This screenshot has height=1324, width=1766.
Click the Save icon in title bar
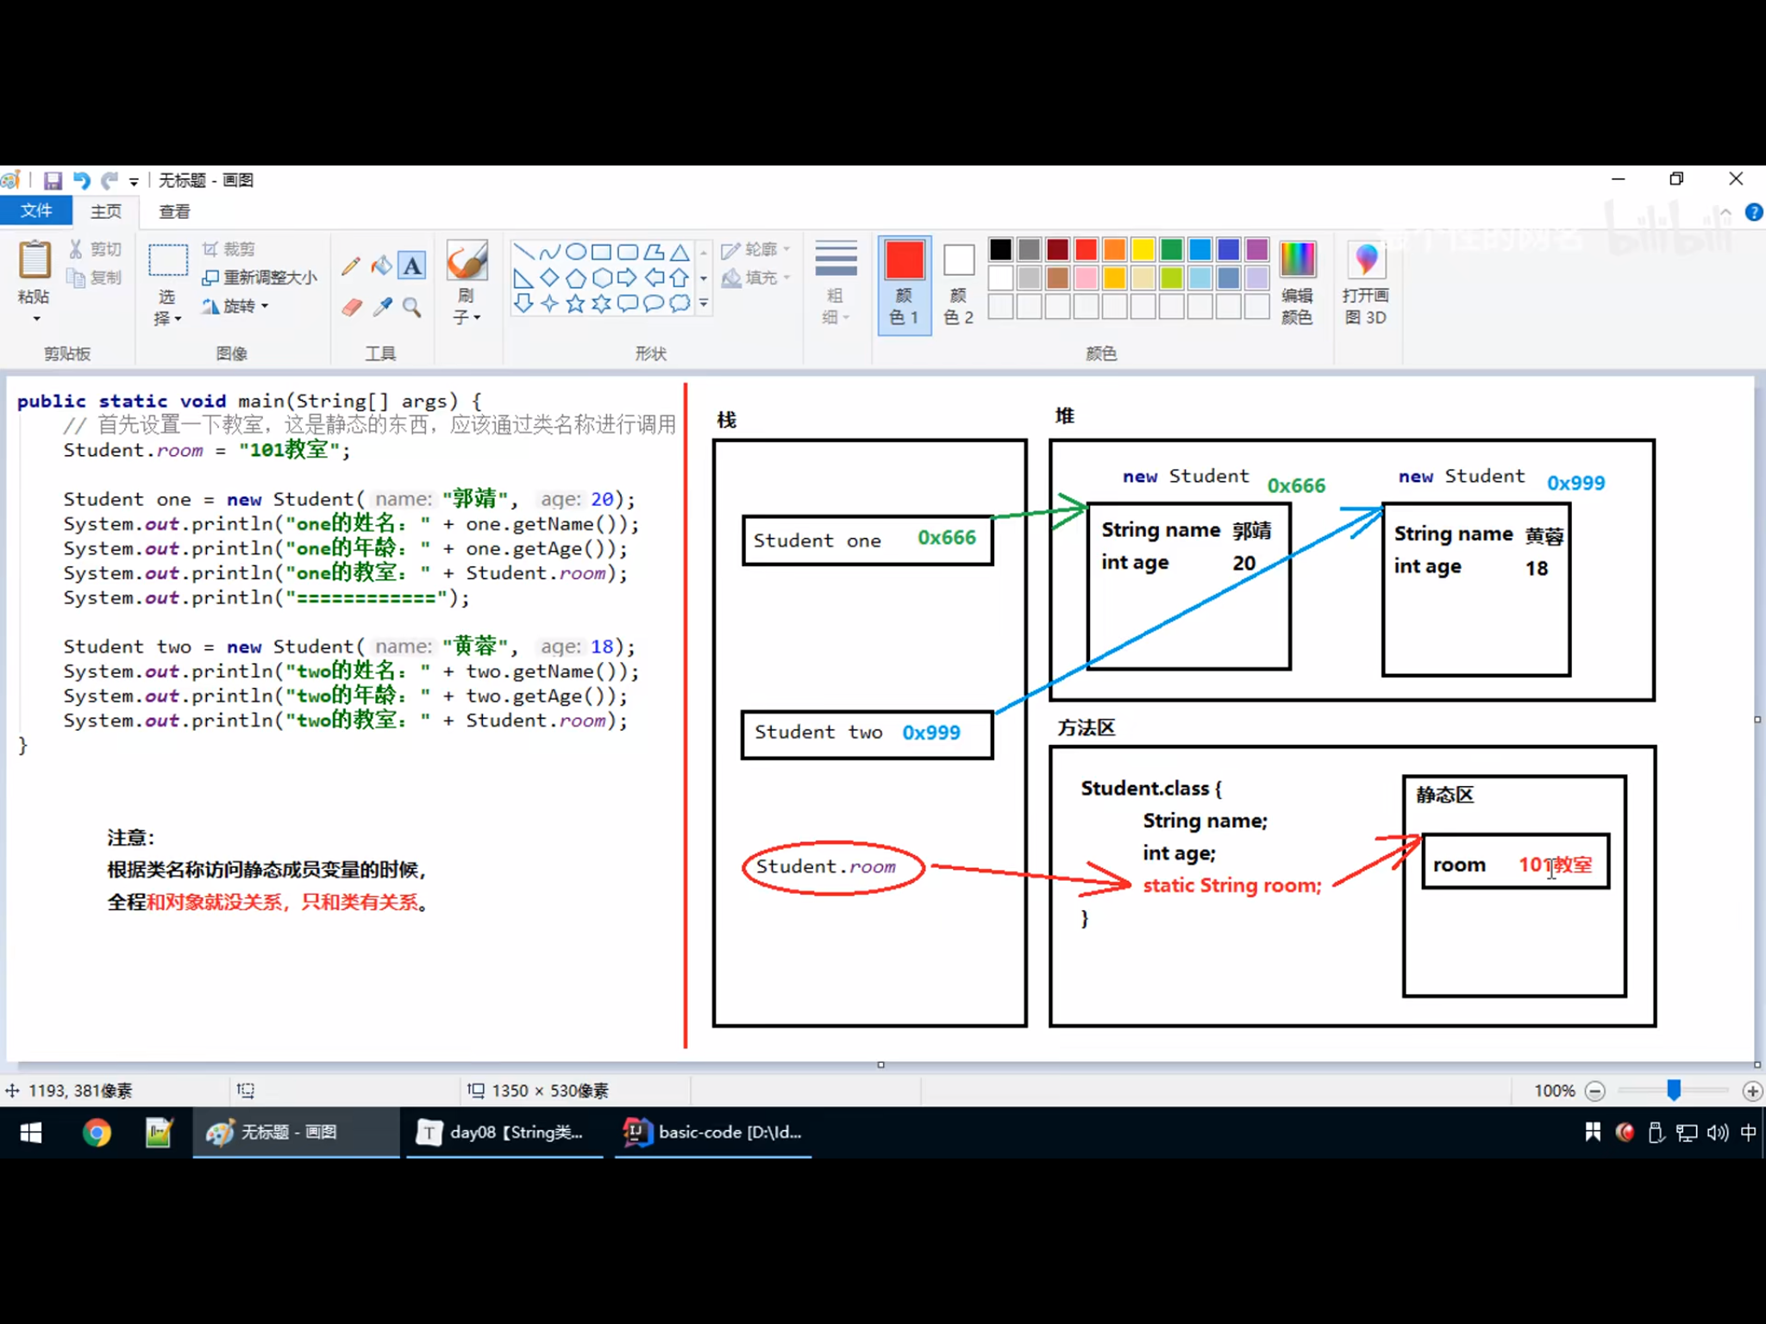coord(53,180)
